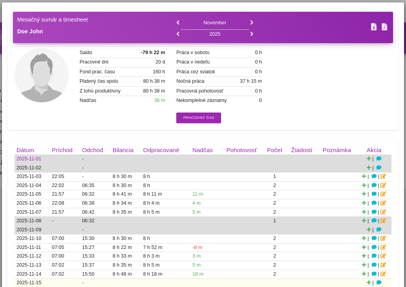Export the timesheet to Excel
406x287 pixels.
click(x=374, y=27)
